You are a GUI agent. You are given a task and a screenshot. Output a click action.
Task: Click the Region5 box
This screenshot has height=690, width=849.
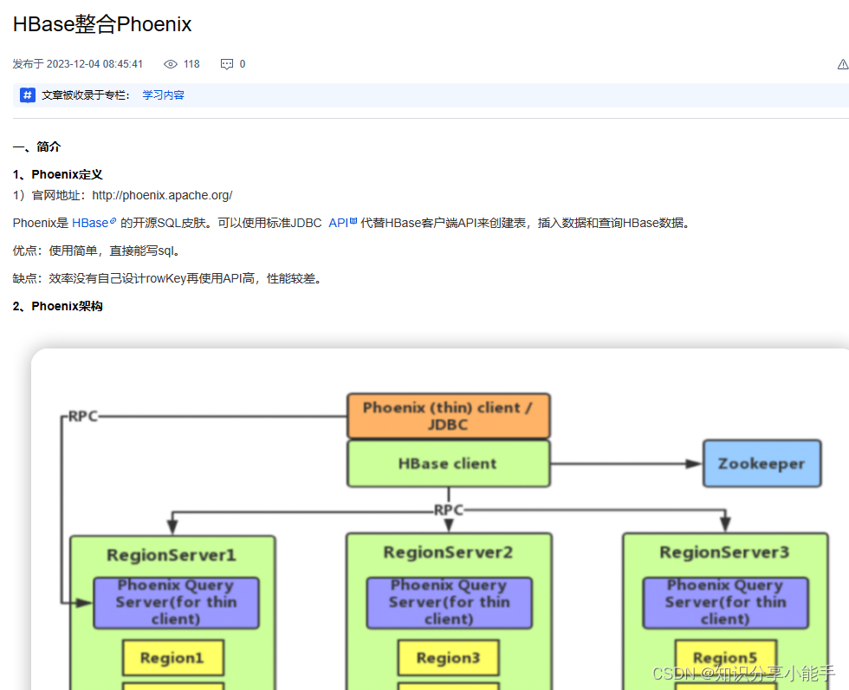point(726,658)
